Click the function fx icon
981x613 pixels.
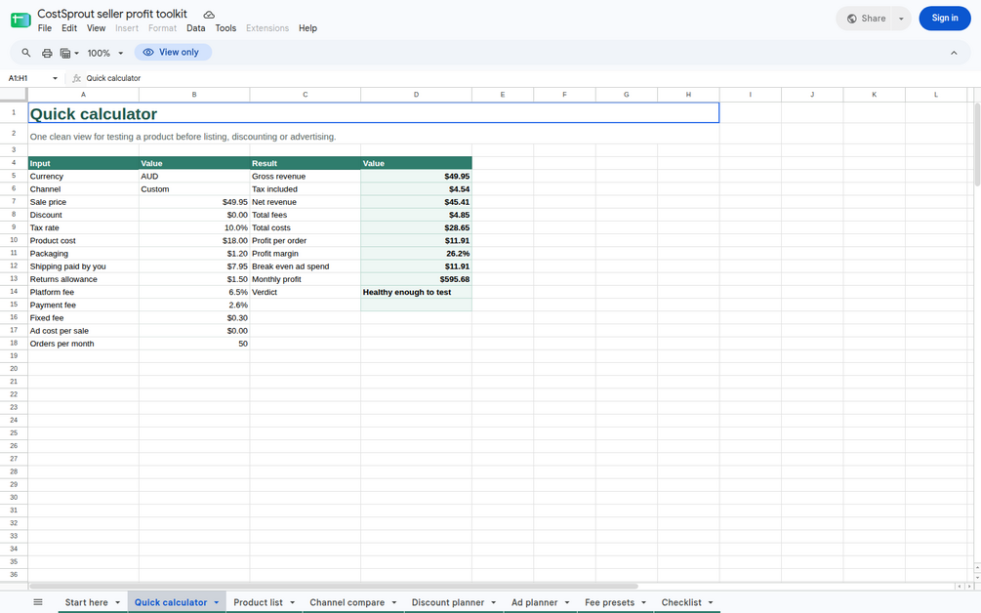[76, 78]
